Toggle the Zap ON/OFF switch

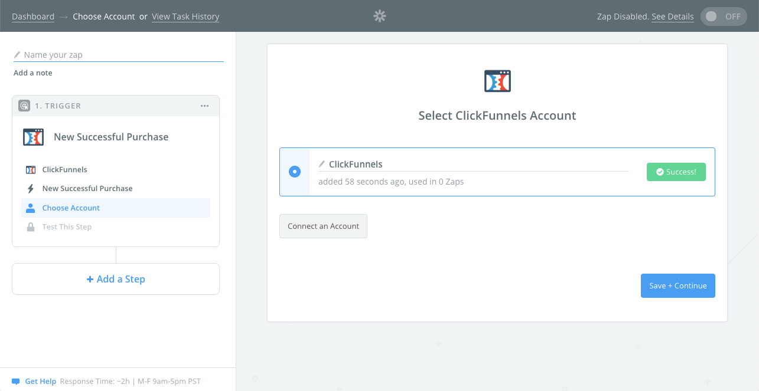coord(723,17)
